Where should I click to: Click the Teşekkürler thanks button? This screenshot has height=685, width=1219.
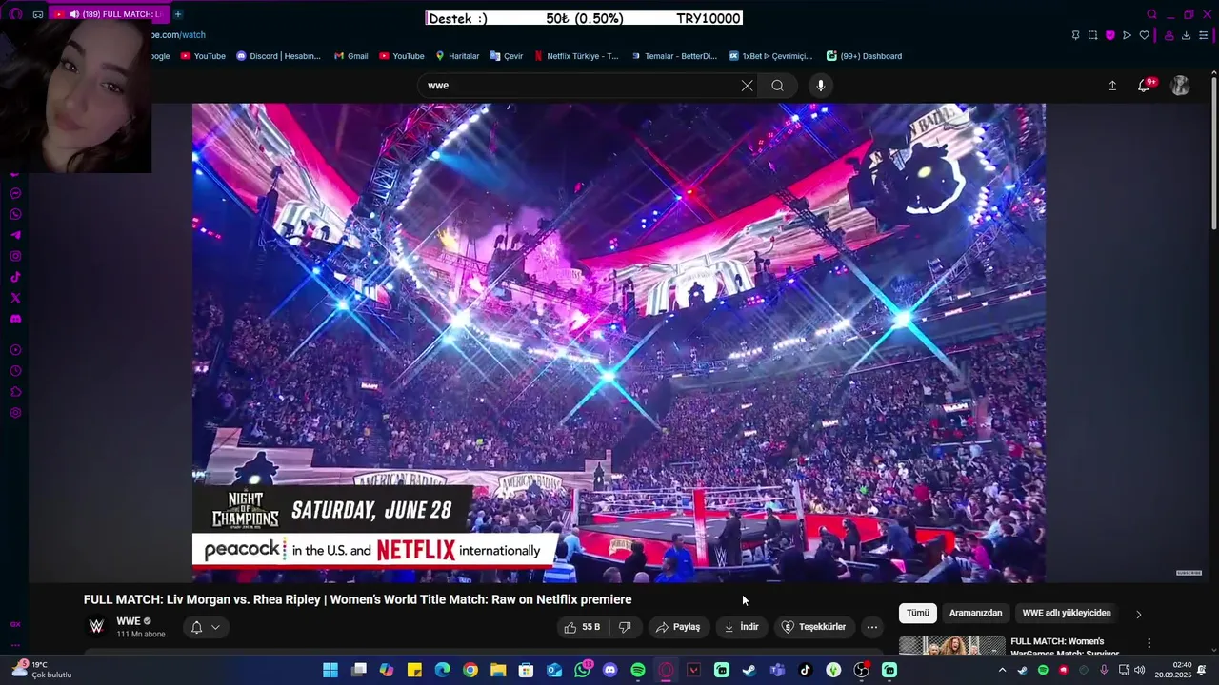coord(813,627)
